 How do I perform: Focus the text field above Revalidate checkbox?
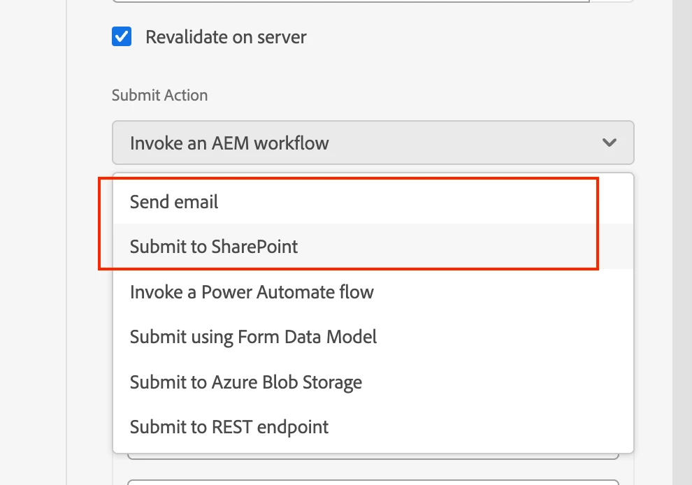349,2
